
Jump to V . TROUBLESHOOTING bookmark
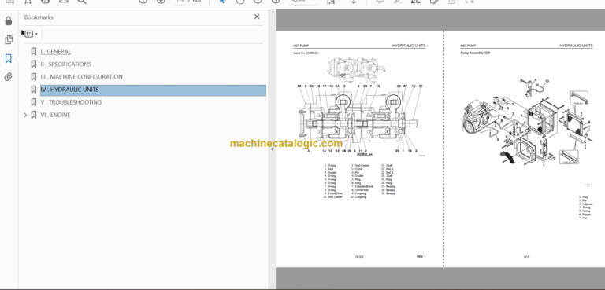pos(71,102)
